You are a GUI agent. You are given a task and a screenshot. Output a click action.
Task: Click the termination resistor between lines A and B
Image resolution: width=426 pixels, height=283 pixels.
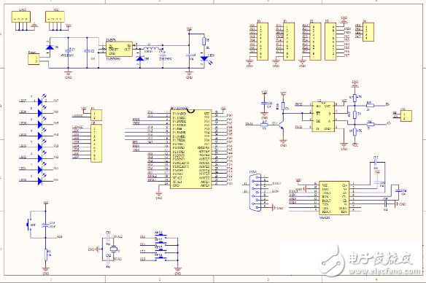point(355,115)
